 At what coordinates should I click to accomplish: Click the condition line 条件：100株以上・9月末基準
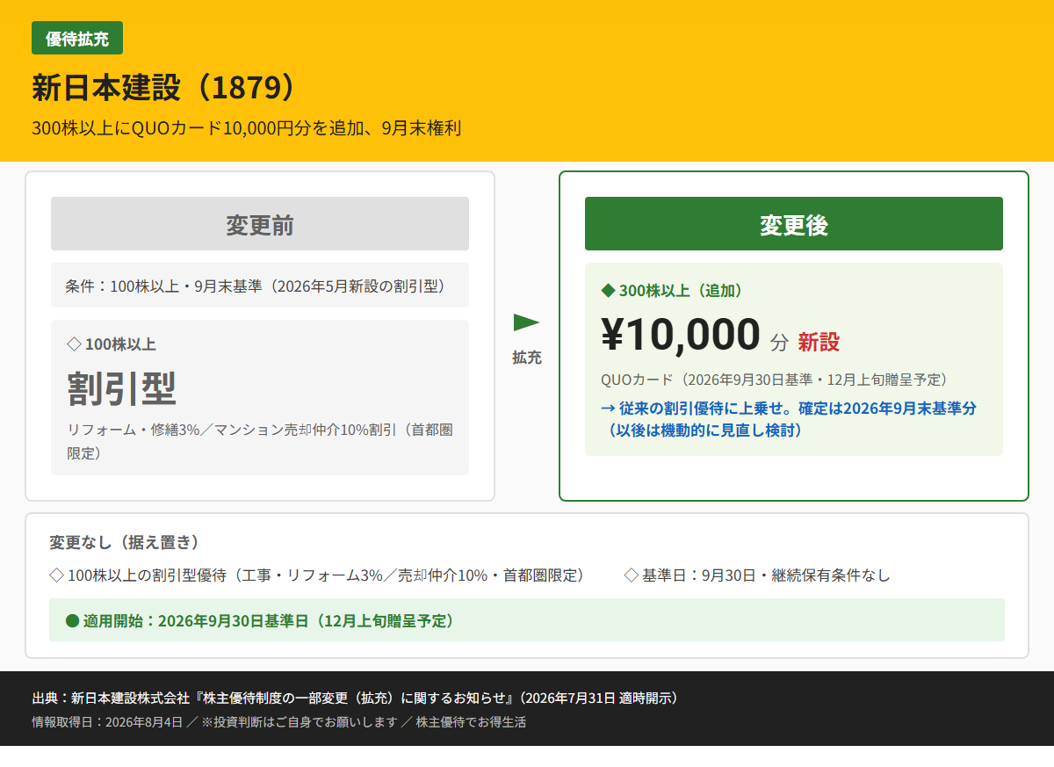coord(260,286)
